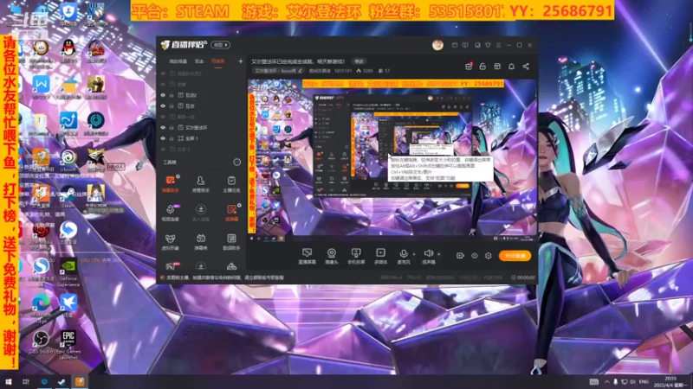Add screen capture source (直播屏幕)
The width and height of the screenshot is (693, 389).
tap(307, 256)
